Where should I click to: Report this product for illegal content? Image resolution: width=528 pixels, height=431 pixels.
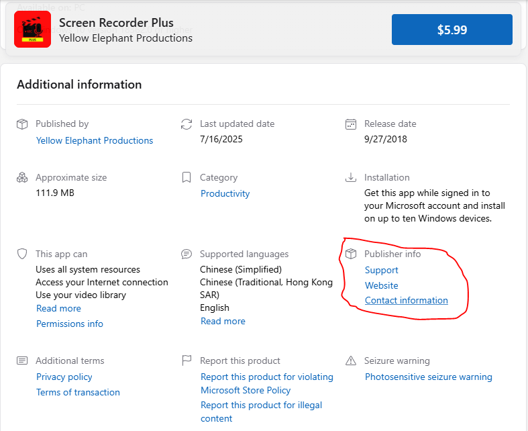pos(261,412)
